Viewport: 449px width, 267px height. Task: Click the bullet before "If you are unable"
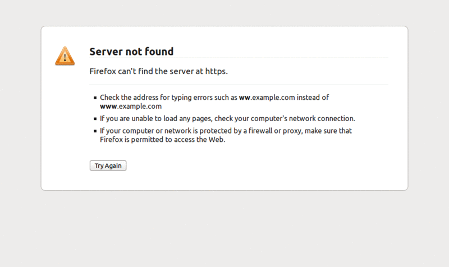coord(95,119)
